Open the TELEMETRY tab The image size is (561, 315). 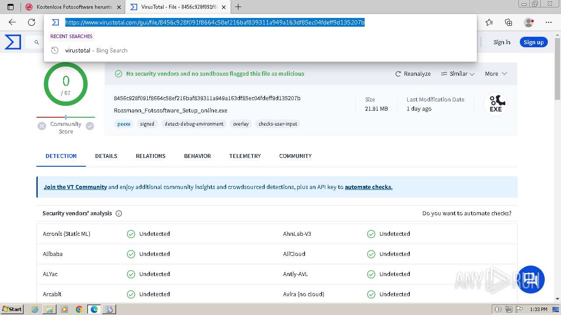245,156
